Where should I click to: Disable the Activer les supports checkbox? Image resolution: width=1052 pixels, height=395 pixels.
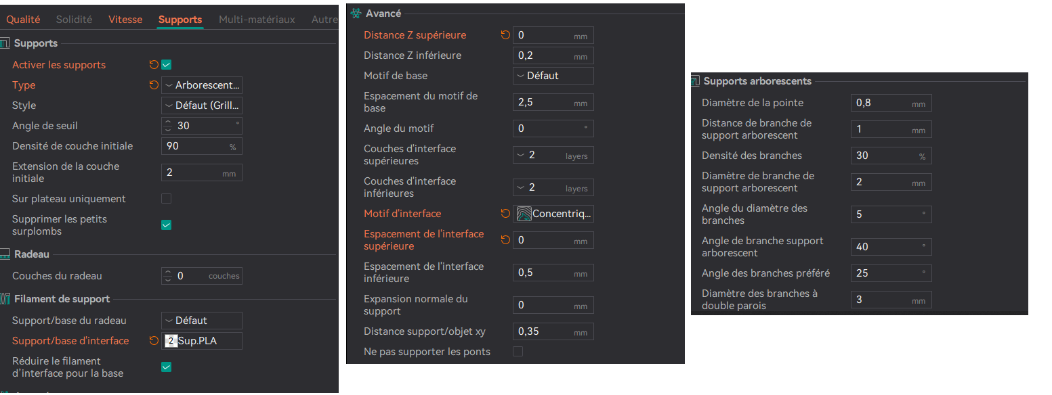[166, 65]
